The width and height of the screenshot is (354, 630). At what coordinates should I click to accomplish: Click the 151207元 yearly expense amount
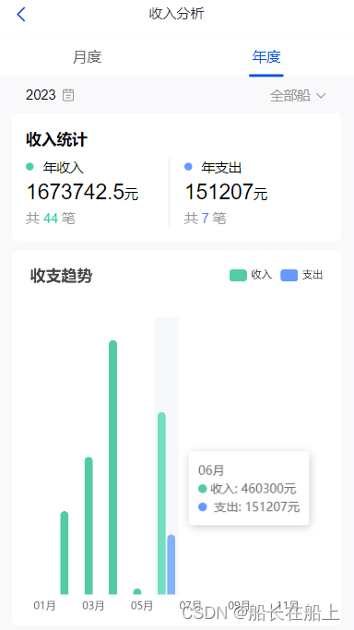(x=226, y=192)
